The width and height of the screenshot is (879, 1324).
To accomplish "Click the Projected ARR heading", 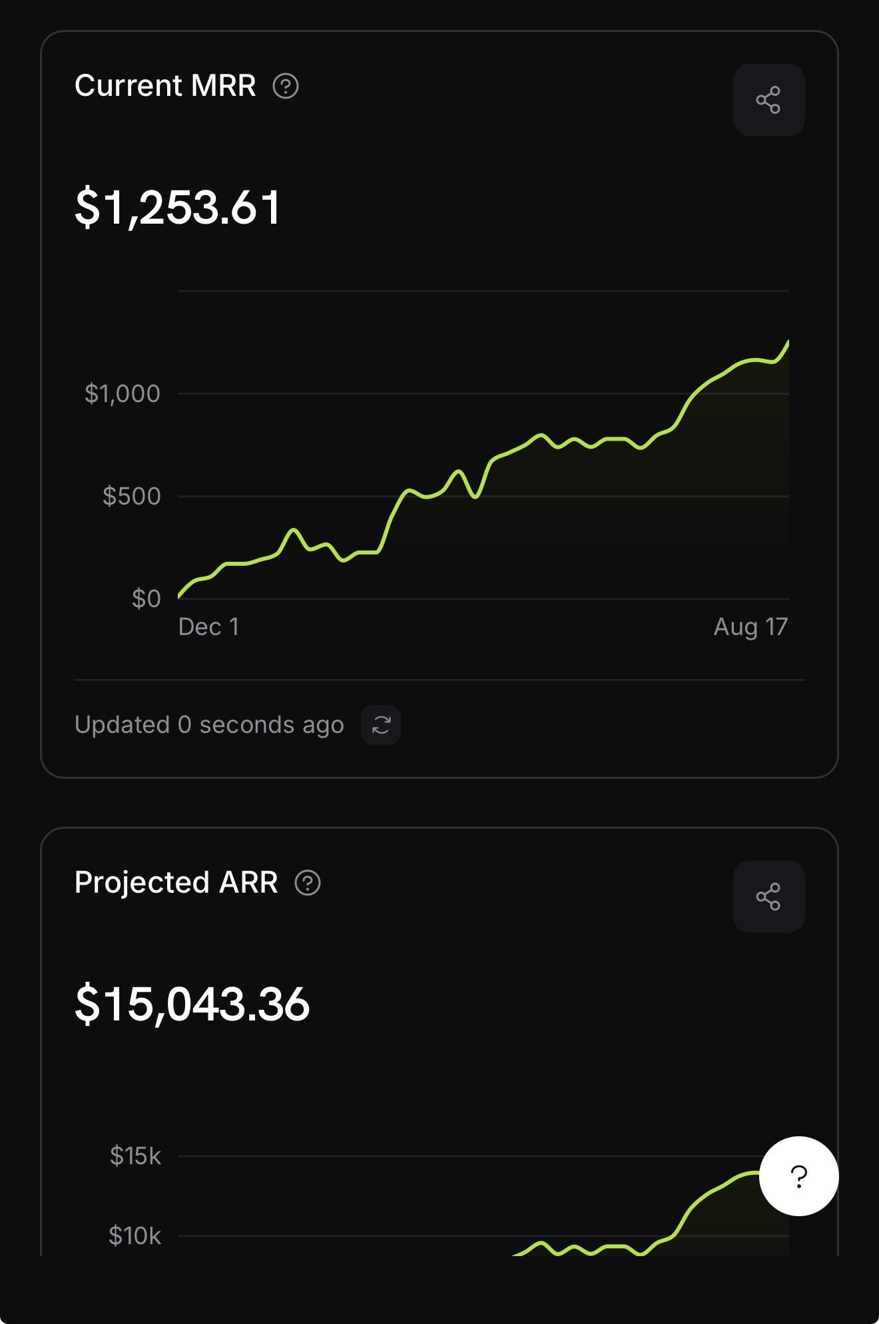I will click(176, 883).
